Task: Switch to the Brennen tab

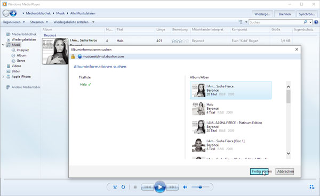Action: coord(285,14)
